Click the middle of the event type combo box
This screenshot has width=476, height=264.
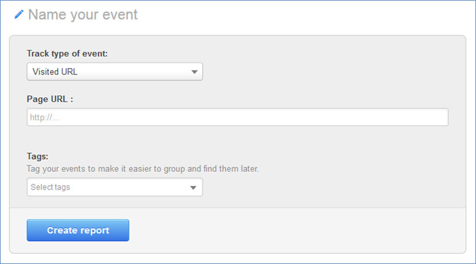coord(115,72)
